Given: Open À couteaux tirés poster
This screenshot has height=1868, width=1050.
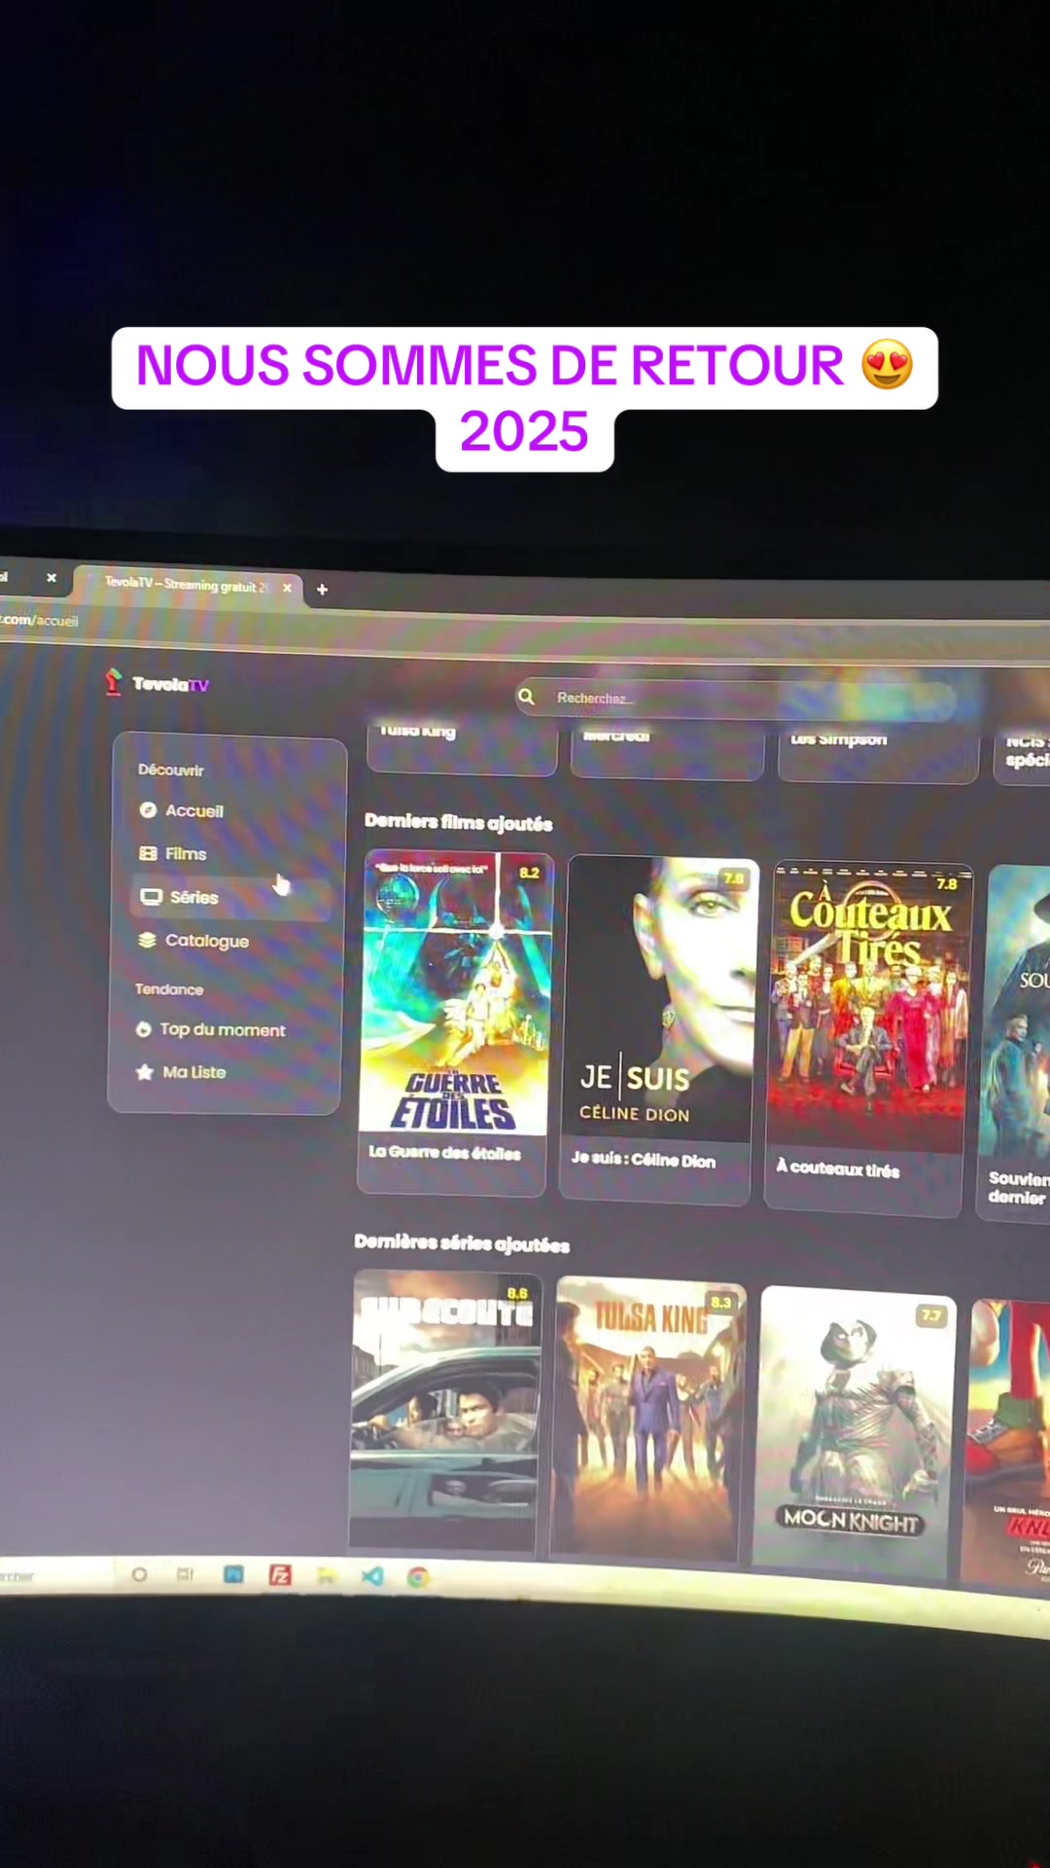Looking at the screenshot, I should coord(870,1008).
